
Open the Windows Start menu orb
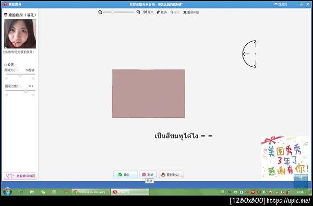click(x=7, y=191)
